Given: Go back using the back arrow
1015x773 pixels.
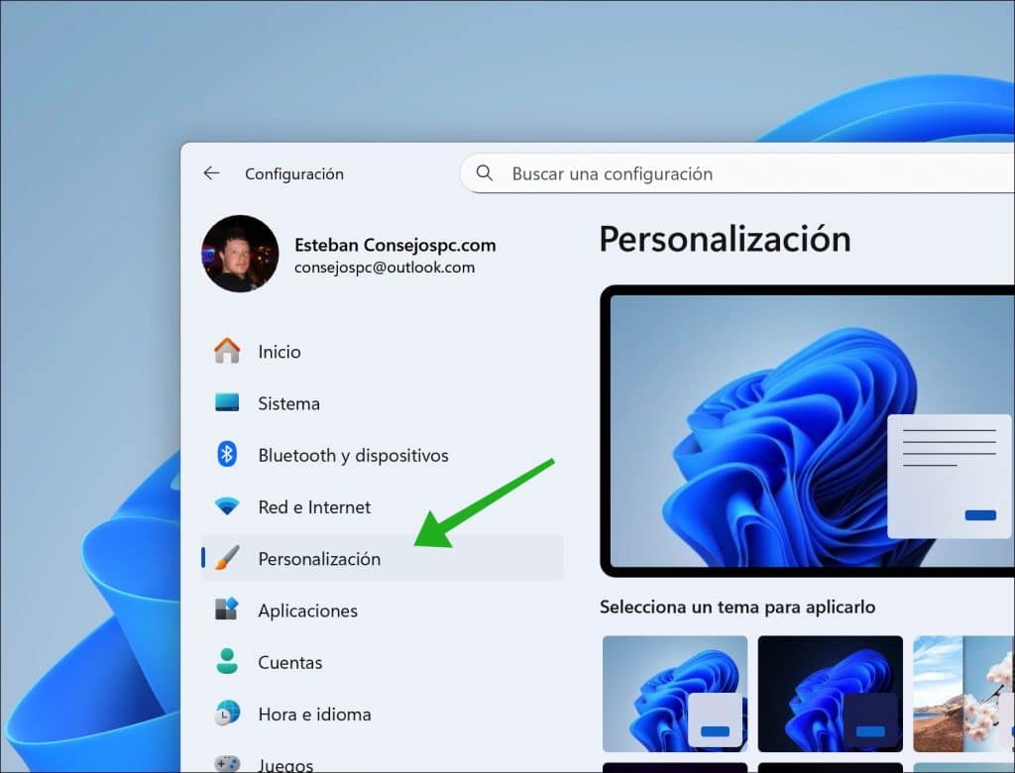Looking at the screenshot, I should (x=210, y=172).
